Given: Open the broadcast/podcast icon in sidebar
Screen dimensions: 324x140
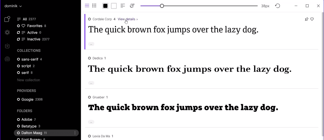Looking at the screenshot, I should tap(7, 59).
